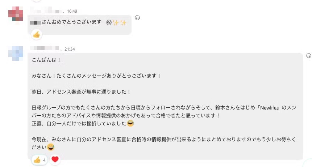Click thumbs-up reaction under the congratulation message
The width and height of the screenshot is (312, 167).
(36, 35)
